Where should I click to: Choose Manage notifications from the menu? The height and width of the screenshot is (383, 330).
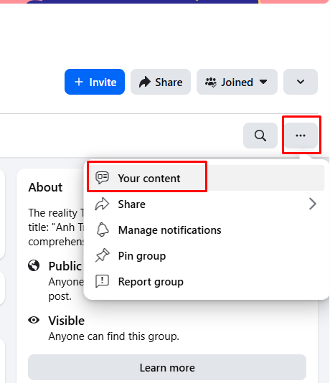click(x=206, y=230)
